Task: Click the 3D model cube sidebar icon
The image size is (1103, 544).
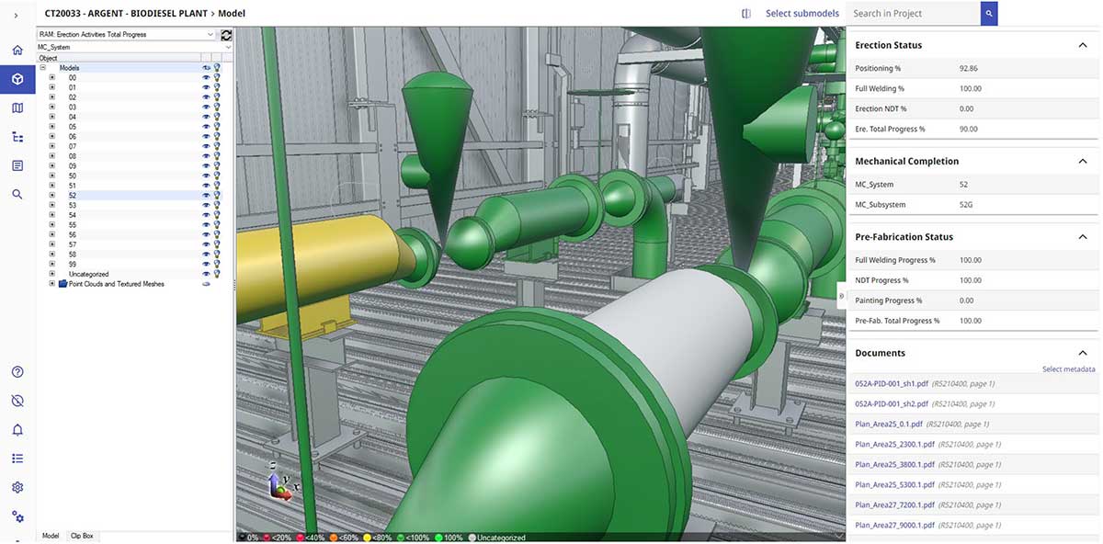Action: (17, 79)
